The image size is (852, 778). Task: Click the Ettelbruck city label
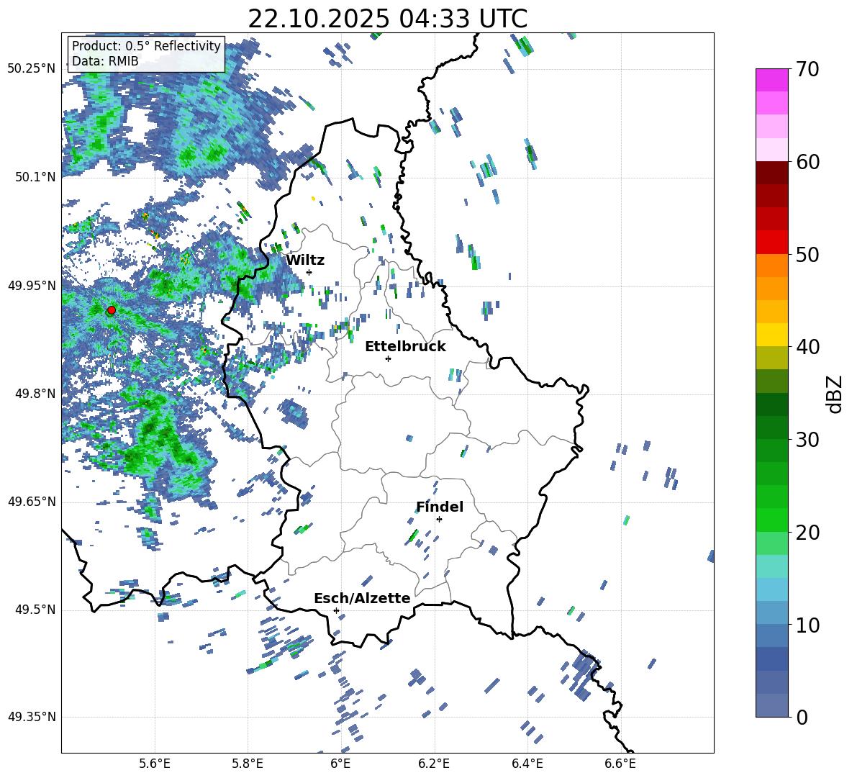pyautogui.click(x=405, y=347)
